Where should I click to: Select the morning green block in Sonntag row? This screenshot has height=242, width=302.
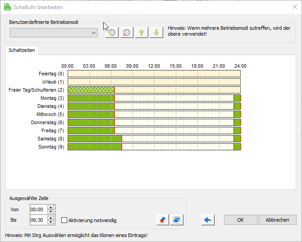tap(95, 147)
